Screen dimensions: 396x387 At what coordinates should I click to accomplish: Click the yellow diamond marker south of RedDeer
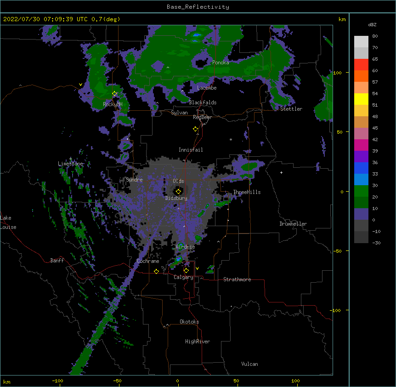(x=196, y=129)
